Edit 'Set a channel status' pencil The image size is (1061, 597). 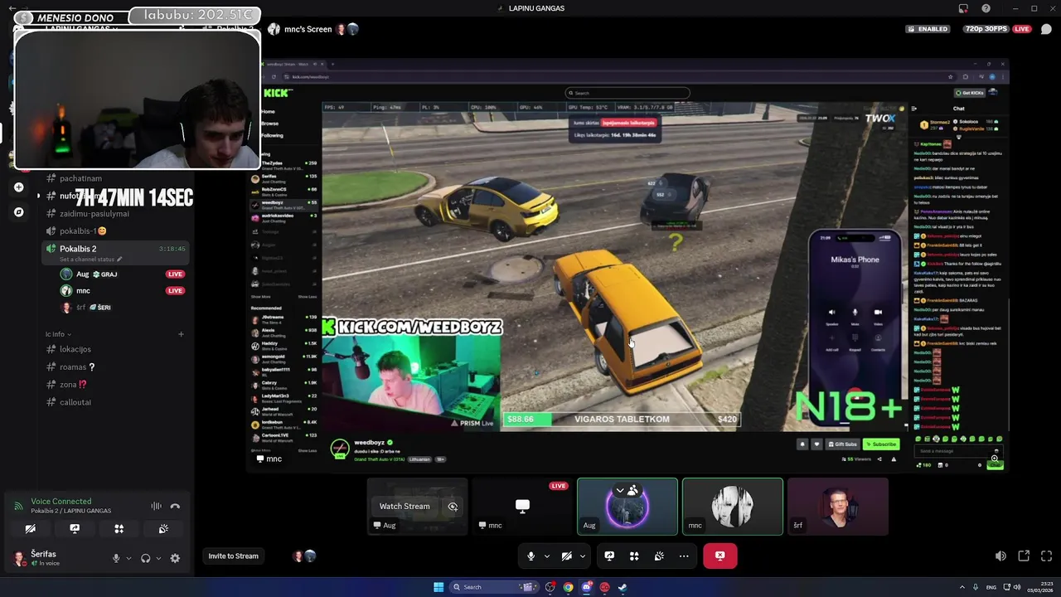click(119, 260)
